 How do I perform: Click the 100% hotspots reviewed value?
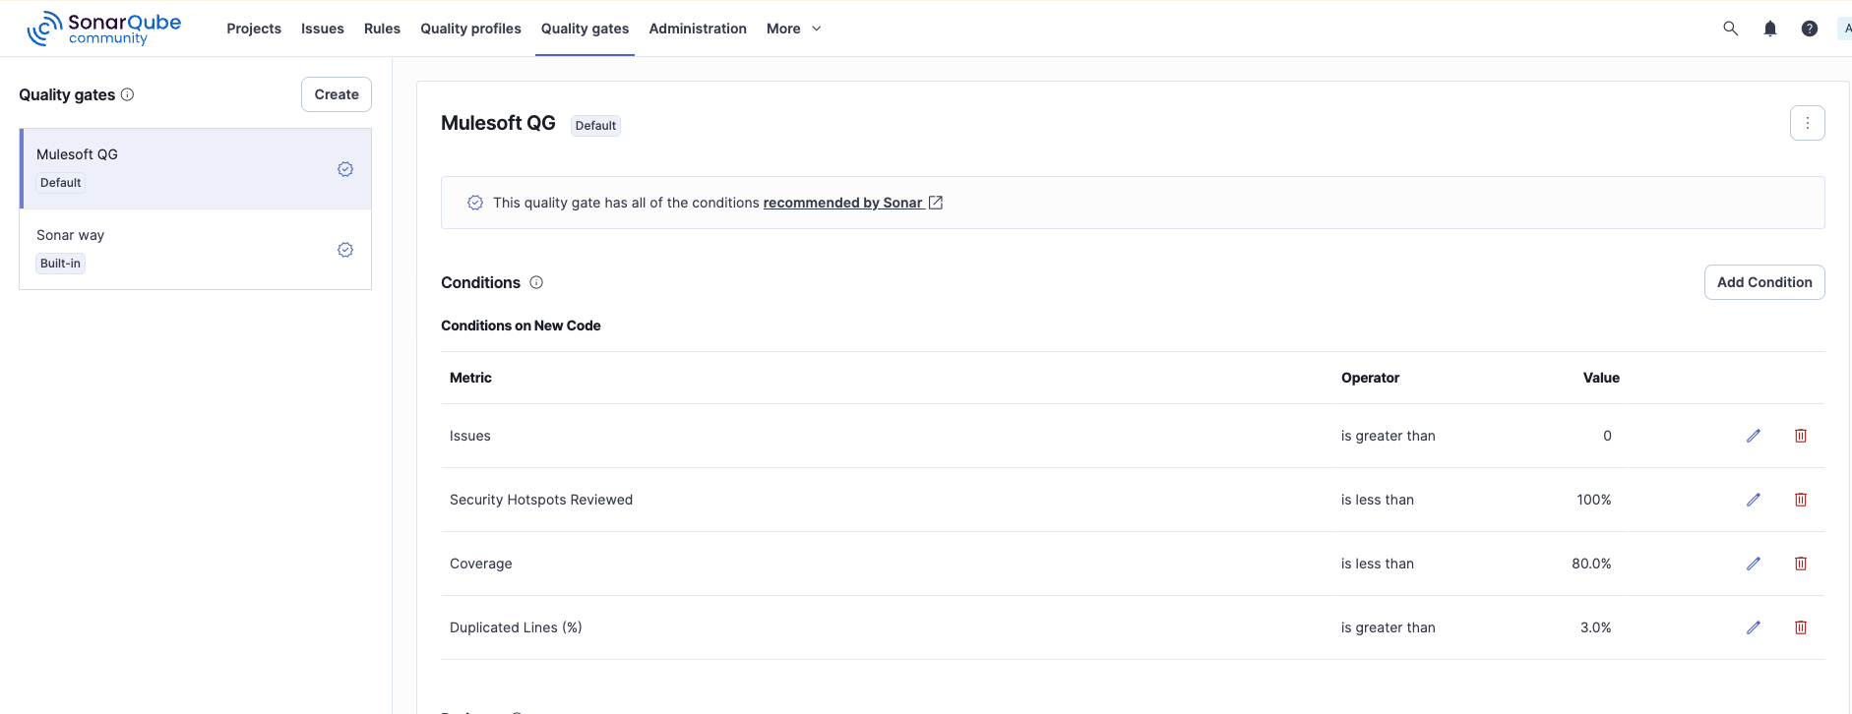(1594, 500)
